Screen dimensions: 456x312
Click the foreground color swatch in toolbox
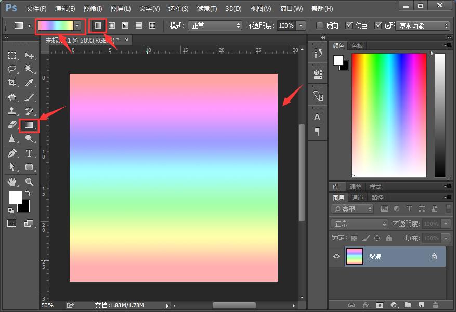click(x=15, y=198)
